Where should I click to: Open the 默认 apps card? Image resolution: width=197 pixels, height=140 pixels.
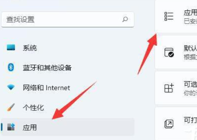(x=176, y=52)
